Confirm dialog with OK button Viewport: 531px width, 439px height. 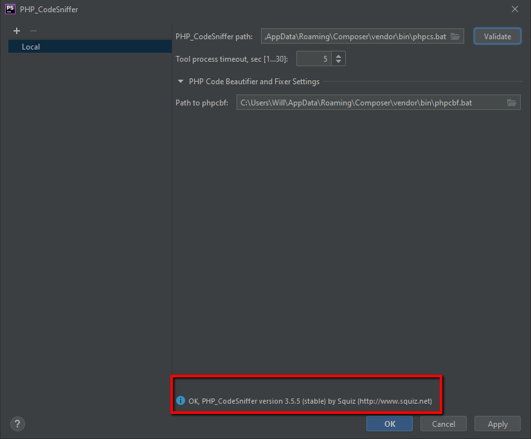pos(390,424)
